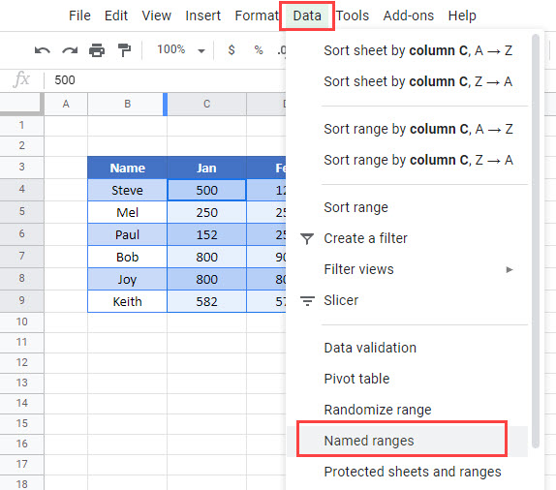Viewport: 556px width, 490px height.
Task: Select column A header
Action: [66, 104]
